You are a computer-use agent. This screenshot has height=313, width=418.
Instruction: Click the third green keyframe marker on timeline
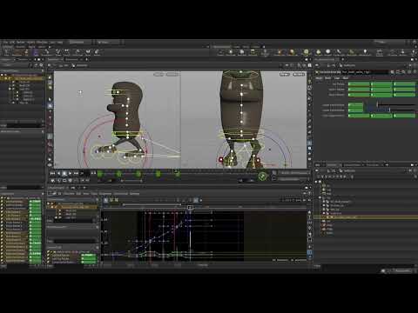138,174
